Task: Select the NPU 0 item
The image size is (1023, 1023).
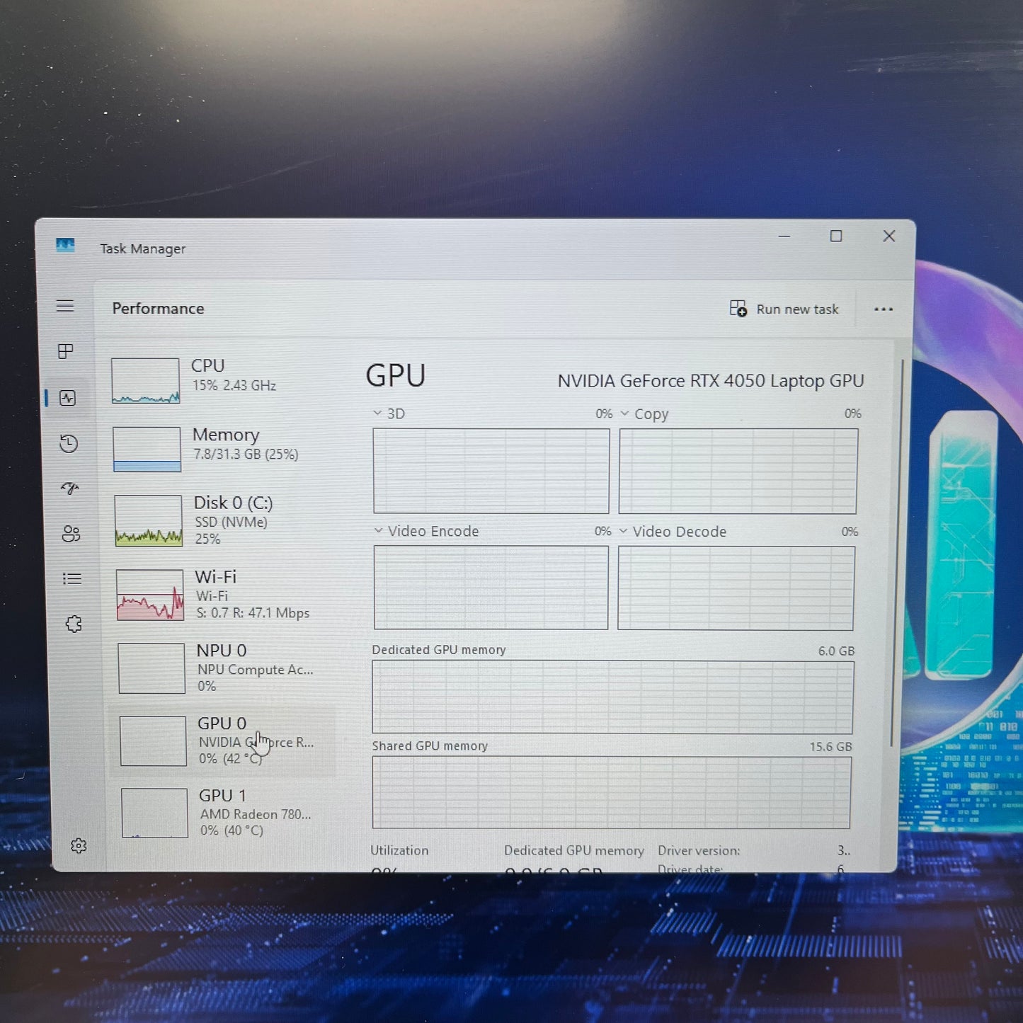Action: pyautogui.click(x=224, y=667)
